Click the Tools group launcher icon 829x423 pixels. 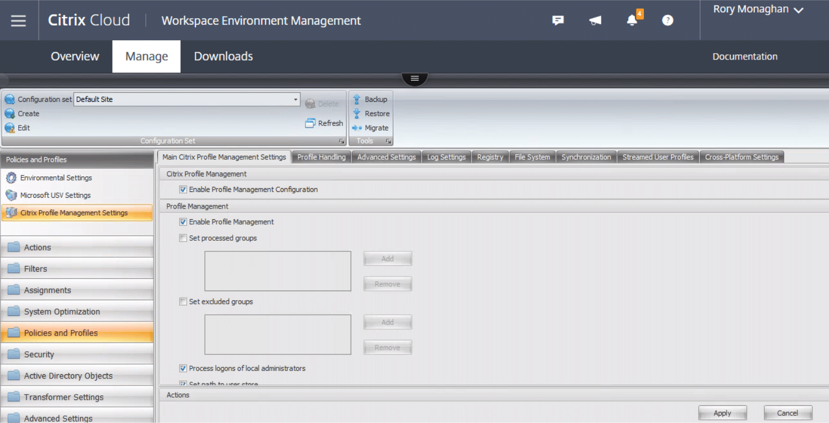point(388,141)
